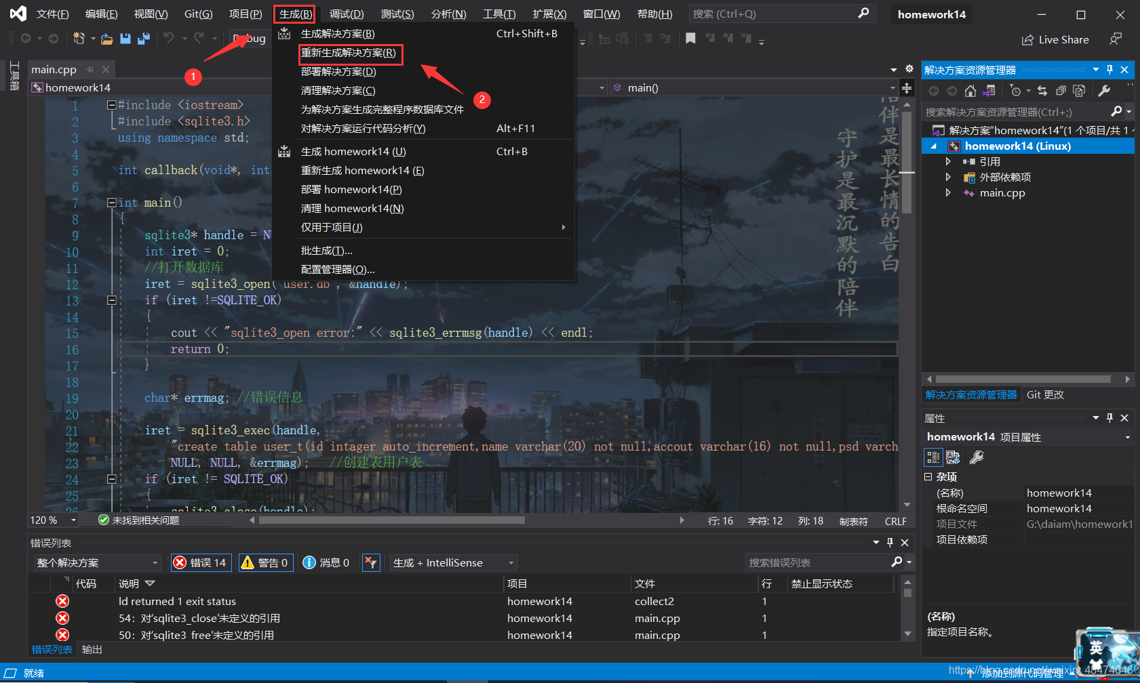Click show all files icon

pos(1079,91)
